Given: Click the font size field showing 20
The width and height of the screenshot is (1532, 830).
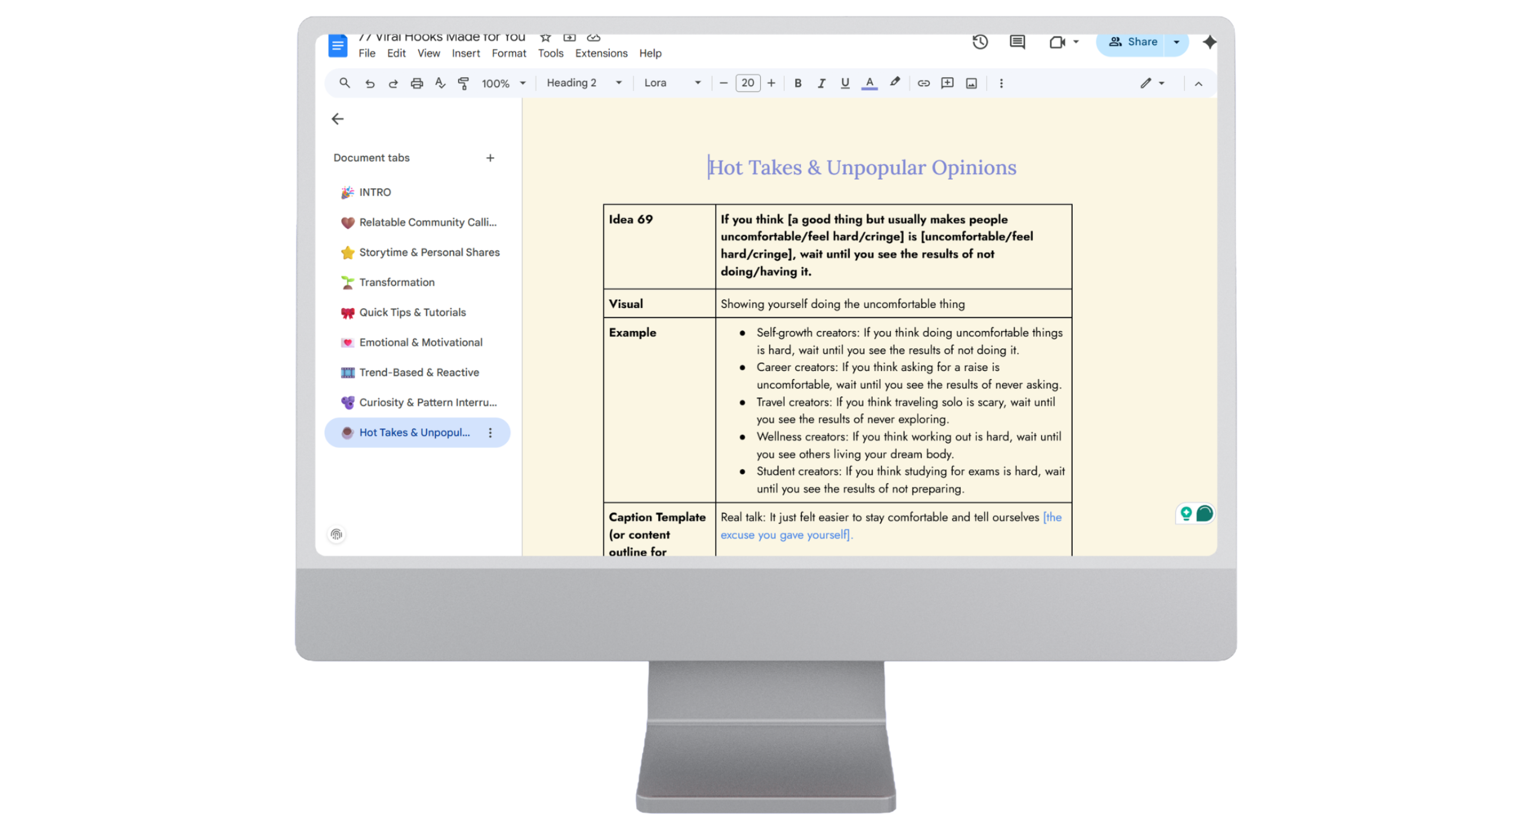Looking at the screenshot, I should (x=747, y=83).
